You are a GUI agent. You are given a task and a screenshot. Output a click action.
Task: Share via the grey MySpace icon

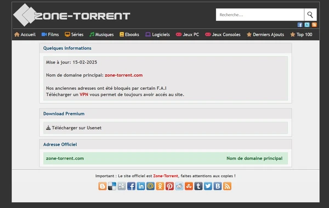coord(122,186)
